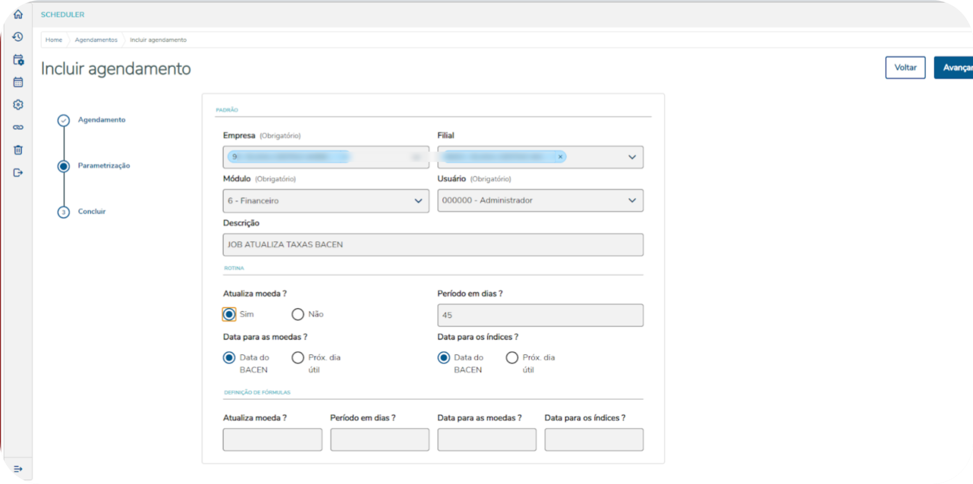
Task: Click the ROTINA section heading
Action: click(234, 268)
